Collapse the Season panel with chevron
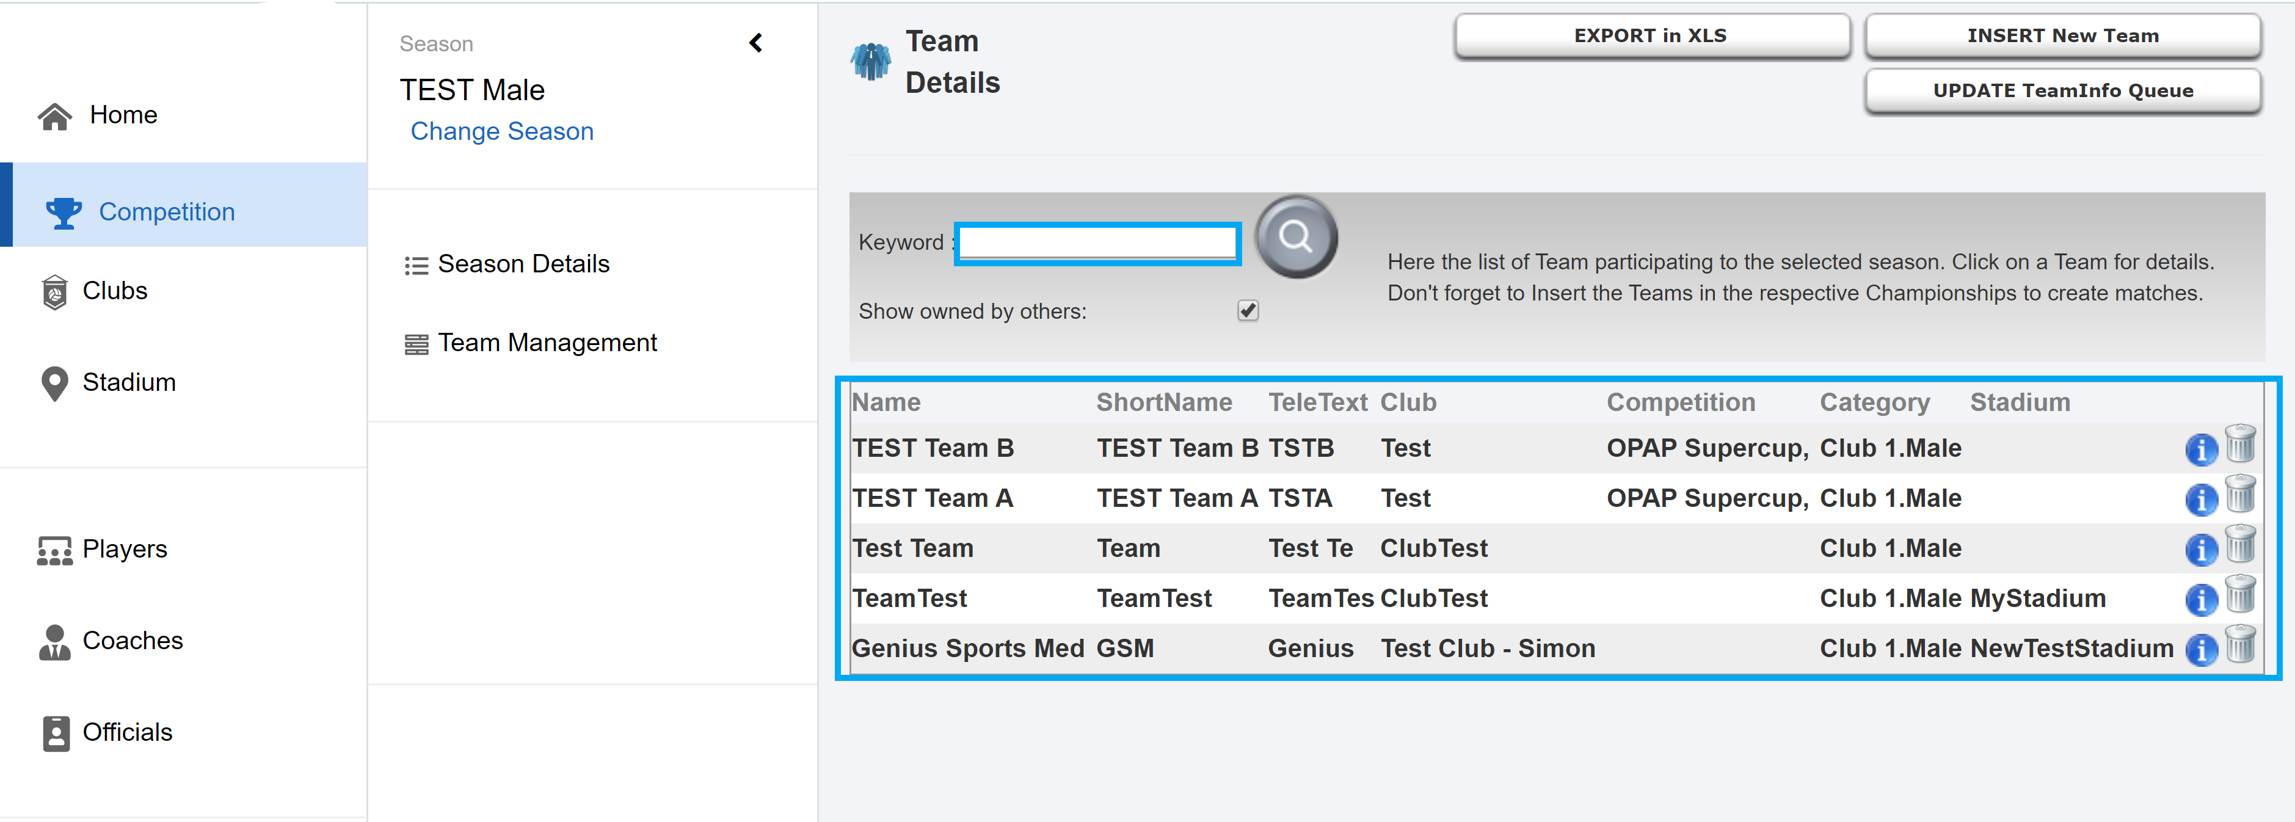The width and height of the screenshot is (2295, 822). click(x=755, y=43)
